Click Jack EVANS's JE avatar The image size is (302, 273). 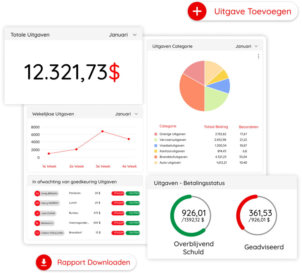tap(37, 213)
